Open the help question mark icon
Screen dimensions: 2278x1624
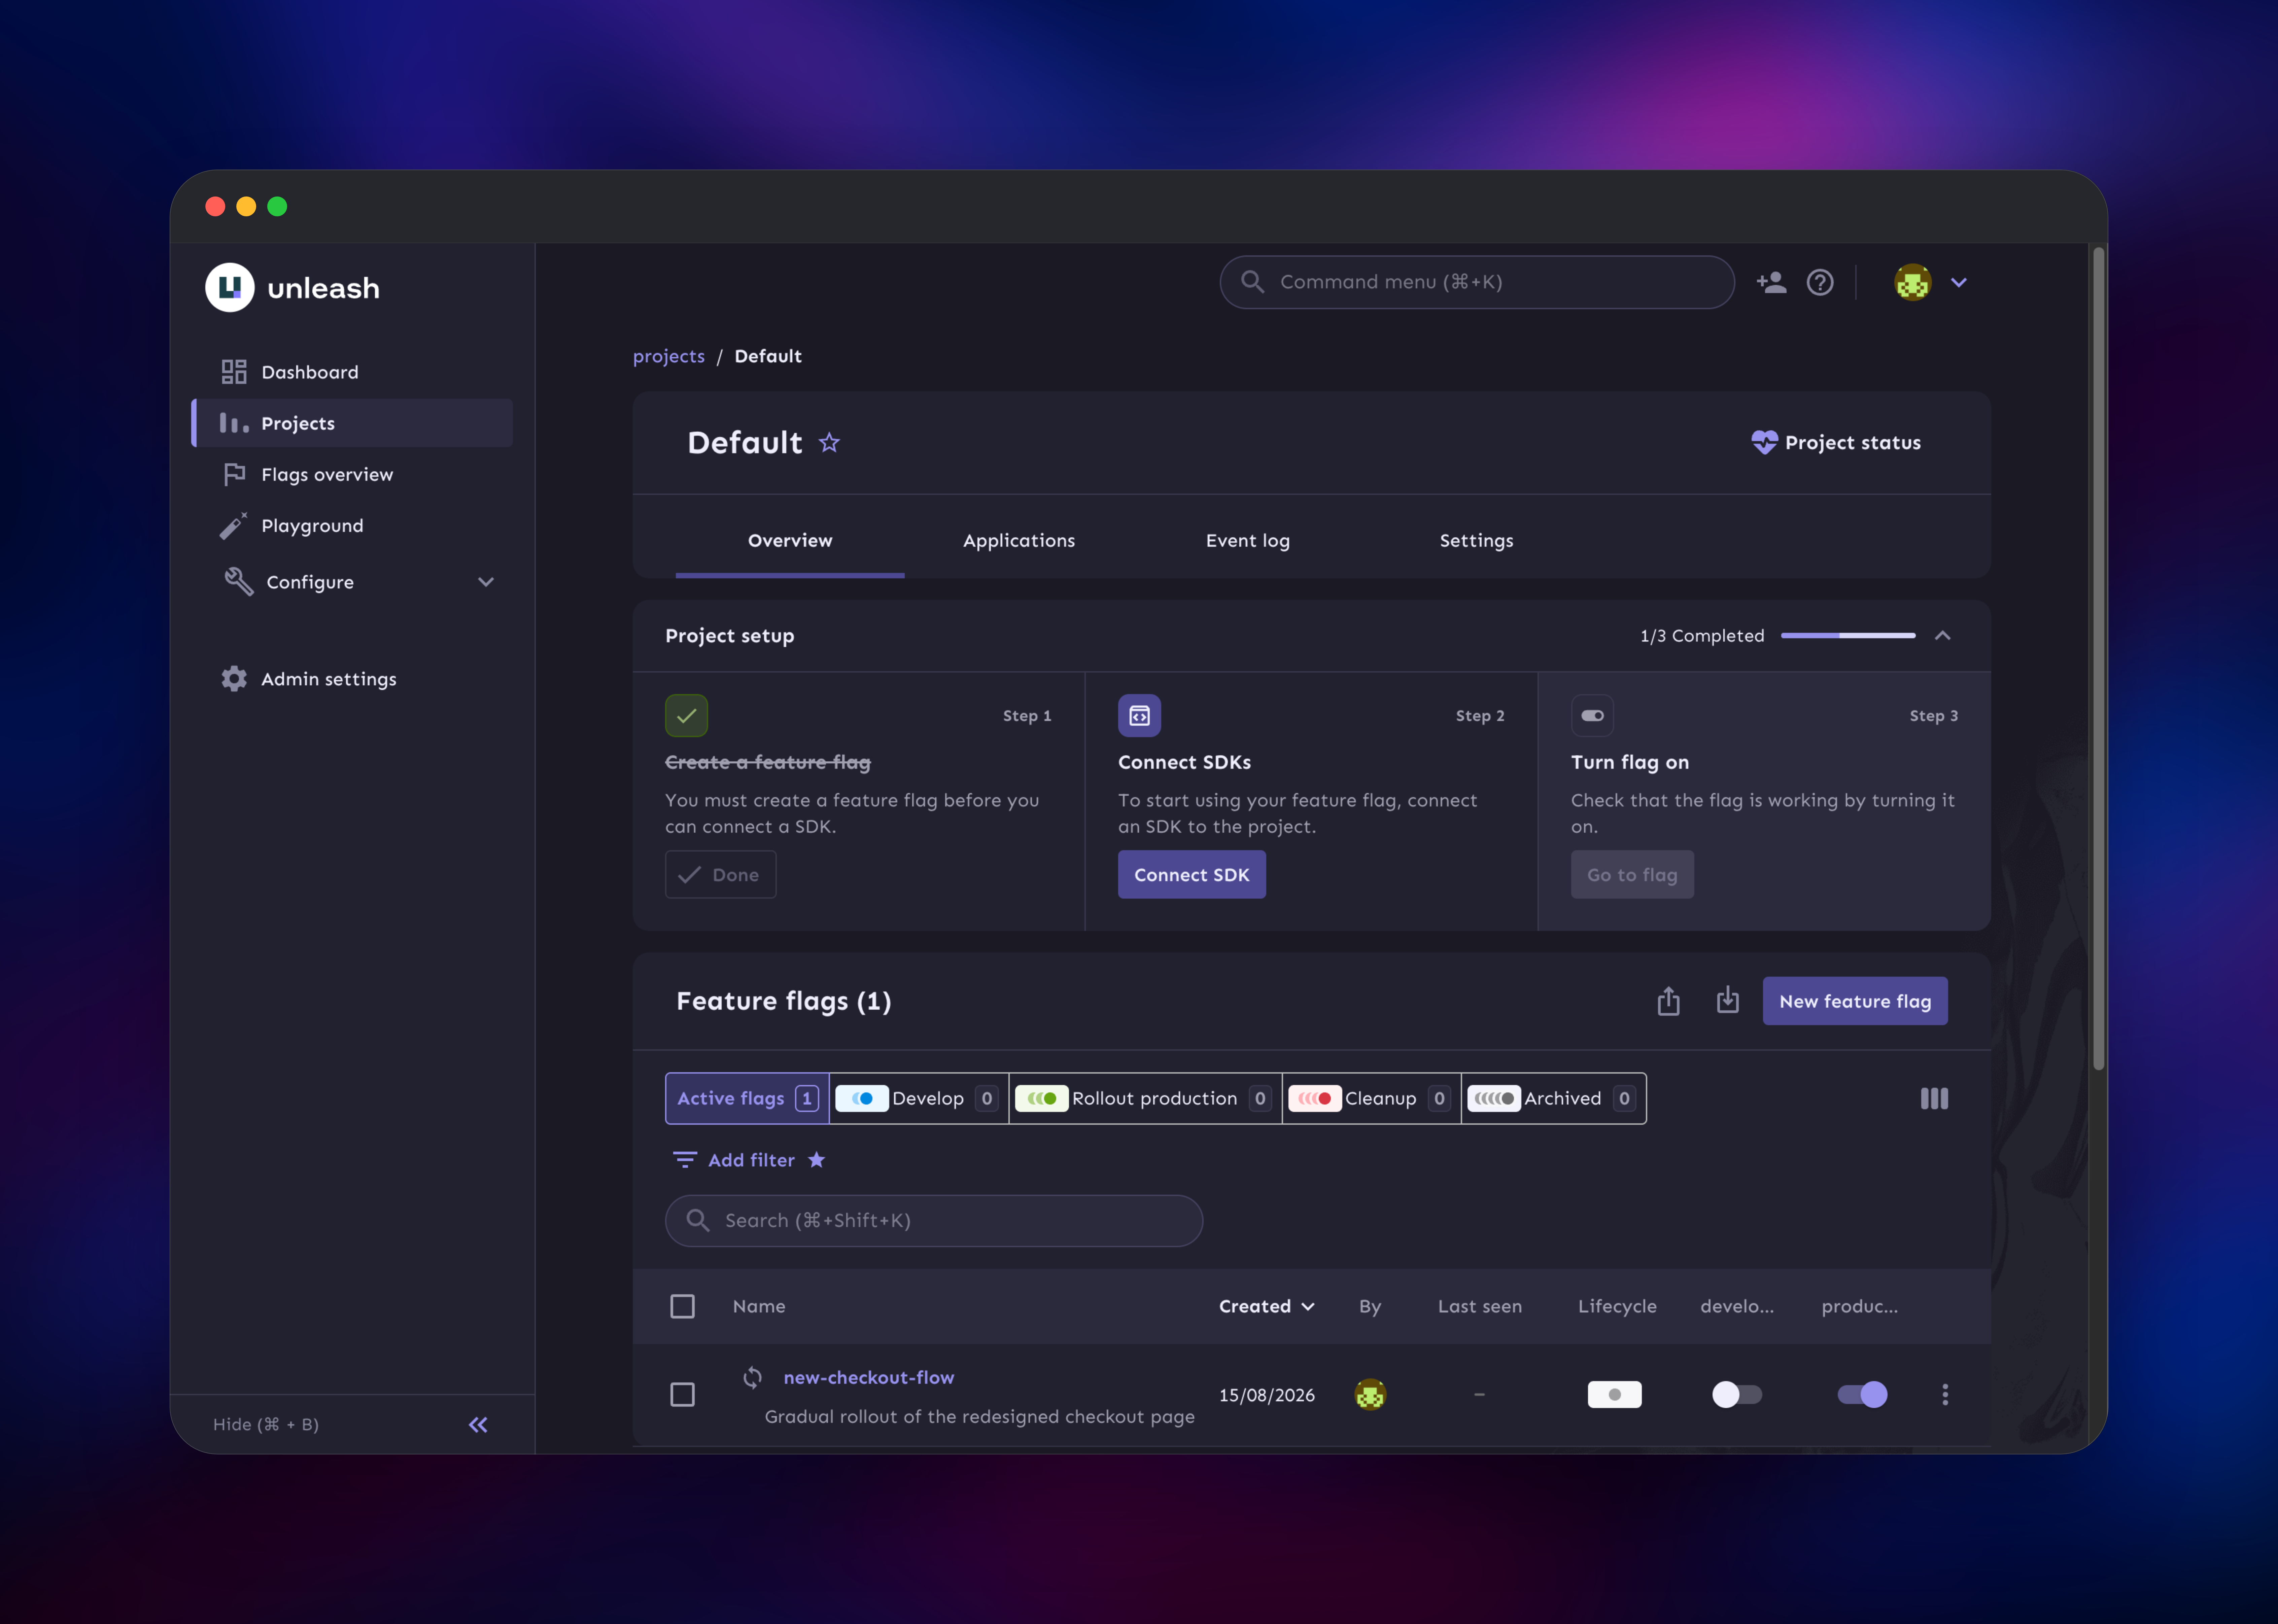click(x=1820, y=282)
